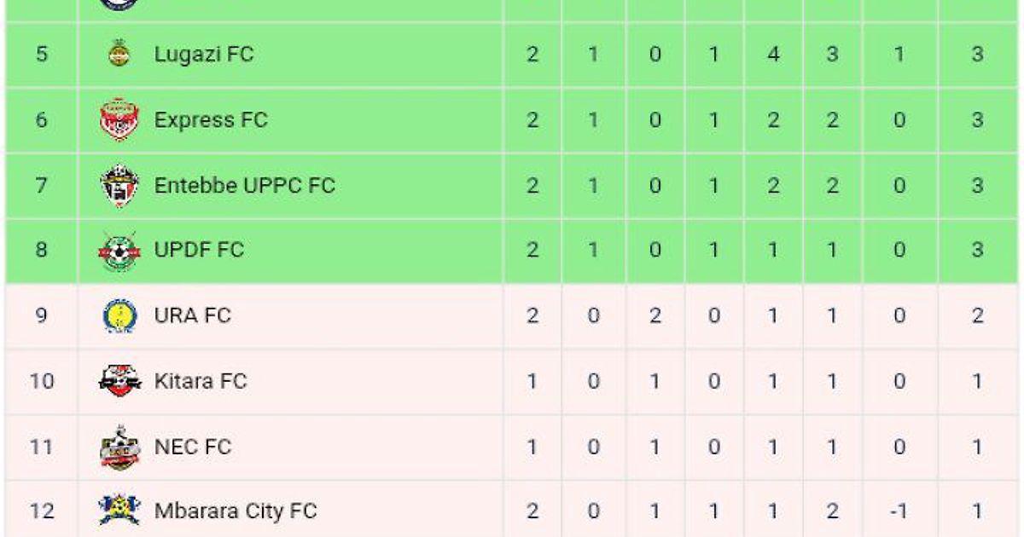Click position number 12 in the table
1024x537 pixels.
point(41,511)
